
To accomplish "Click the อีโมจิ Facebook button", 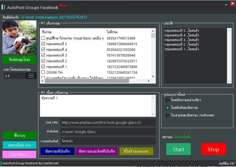I will coord(136,151).
